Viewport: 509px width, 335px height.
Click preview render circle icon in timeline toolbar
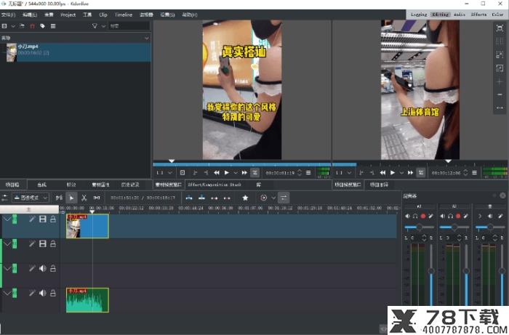pos(263,198)
